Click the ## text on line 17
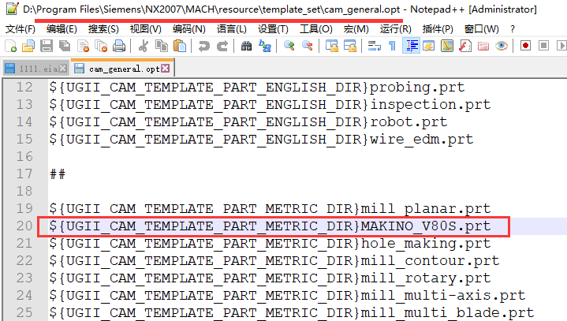 [x=58, y=174]
